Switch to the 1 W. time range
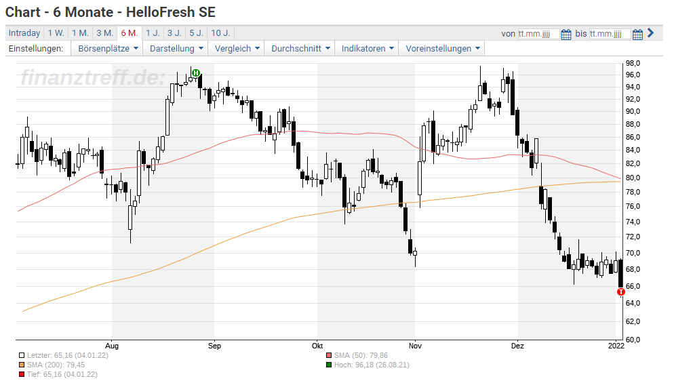Viewport: 674px width, 383px height. (56, 33)
